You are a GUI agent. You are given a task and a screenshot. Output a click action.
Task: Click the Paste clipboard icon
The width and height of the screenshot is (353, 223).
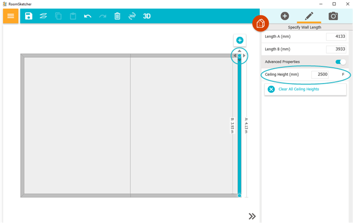(x=73, y=16)
